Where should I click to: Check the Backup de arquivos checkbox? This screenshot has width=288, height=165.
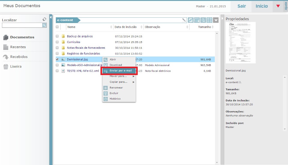57,36
